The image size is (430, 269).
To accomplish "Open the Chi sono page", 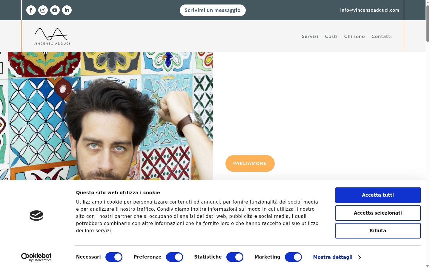I will 354,36.
